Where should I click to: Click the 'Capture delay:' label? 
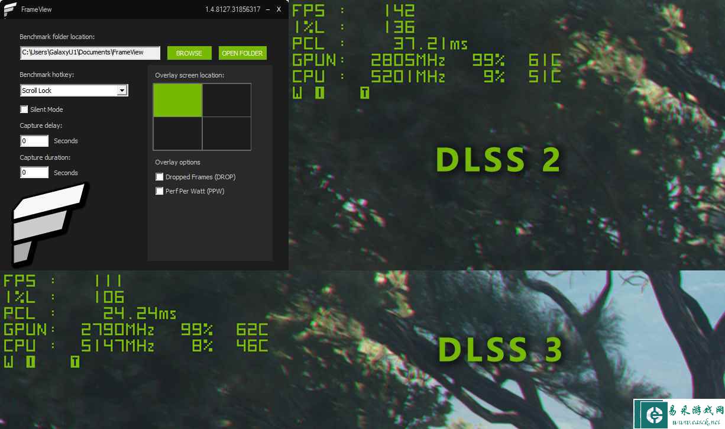41,125
